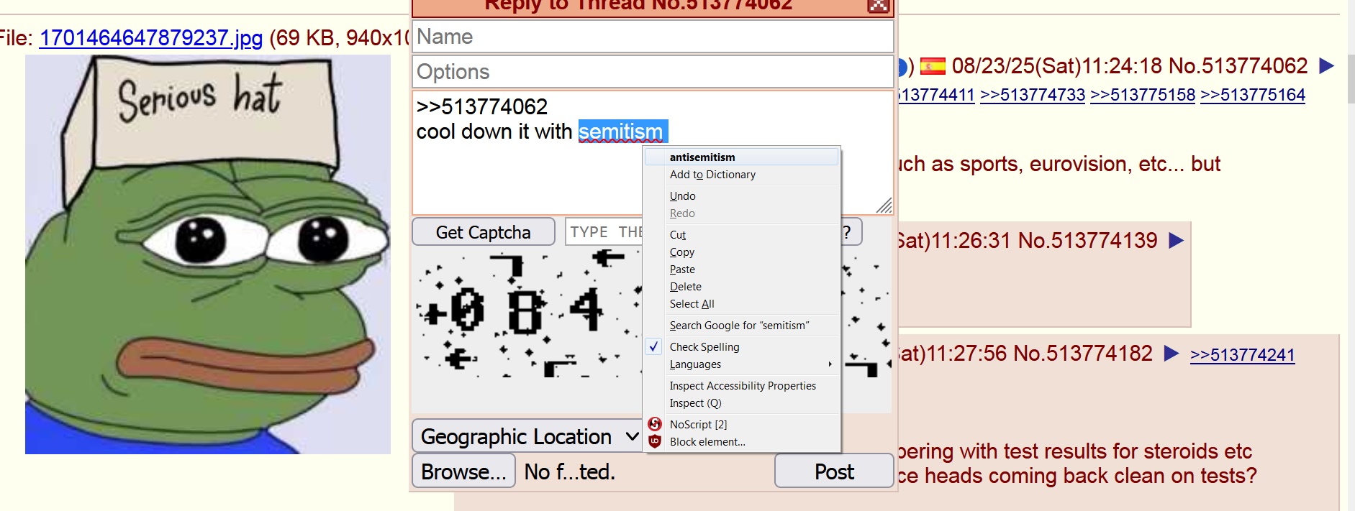Open post menu arrow for No.513774182
This screenshot has height=511, width=1355.
tap(1171, 354)
